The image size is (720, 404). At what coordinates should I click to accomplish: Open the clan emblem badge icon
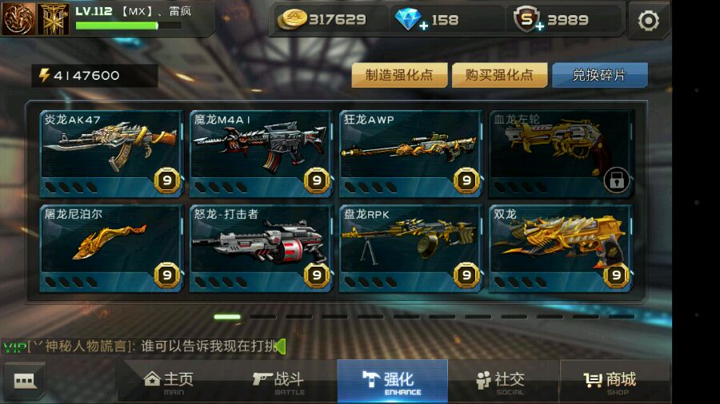(x=53, y=19)
